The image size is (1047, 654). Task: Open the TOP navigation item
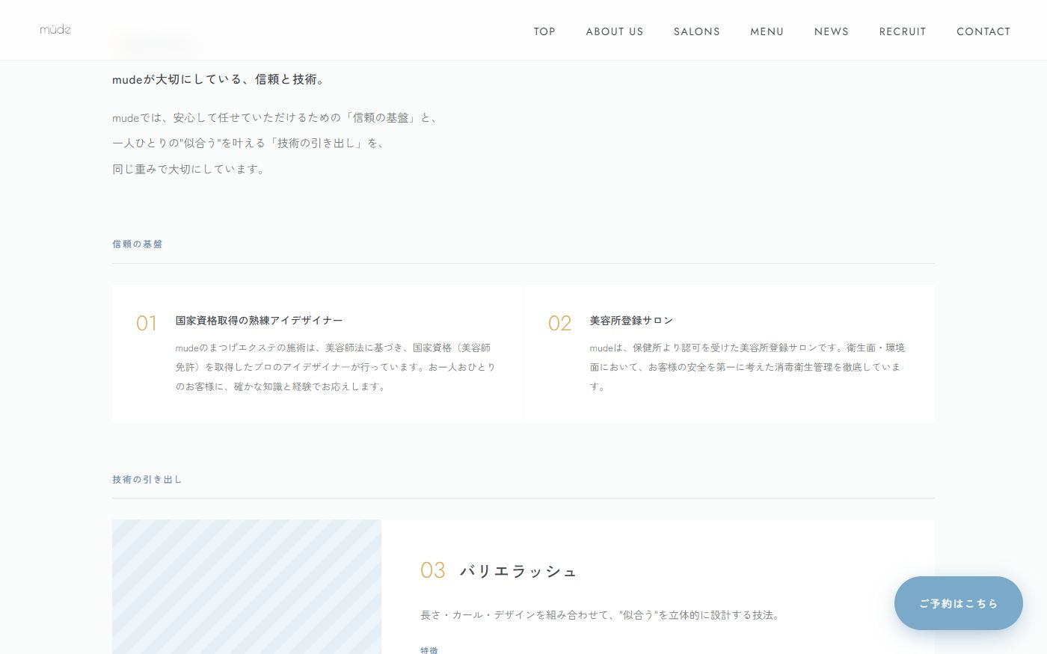[x=544, y=31]
